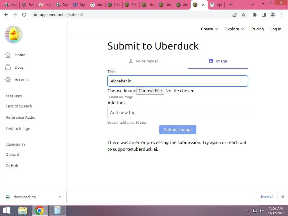This screenshot has width=288, height=216.
Task: Show hidden system tray icons
Action: click(248, 211)
